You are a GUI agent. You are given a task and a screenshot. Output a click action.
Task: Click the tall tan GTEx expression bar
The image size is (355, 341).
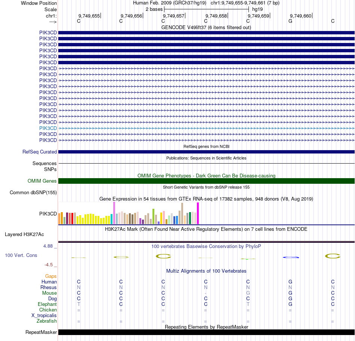(x=182, y=214)
